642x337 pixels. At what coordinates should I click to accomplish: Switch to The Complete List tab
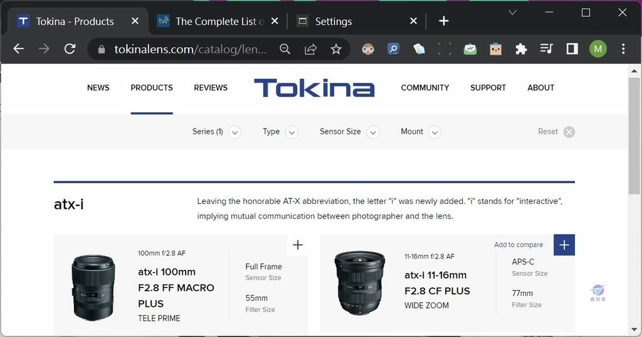(218, 21)
